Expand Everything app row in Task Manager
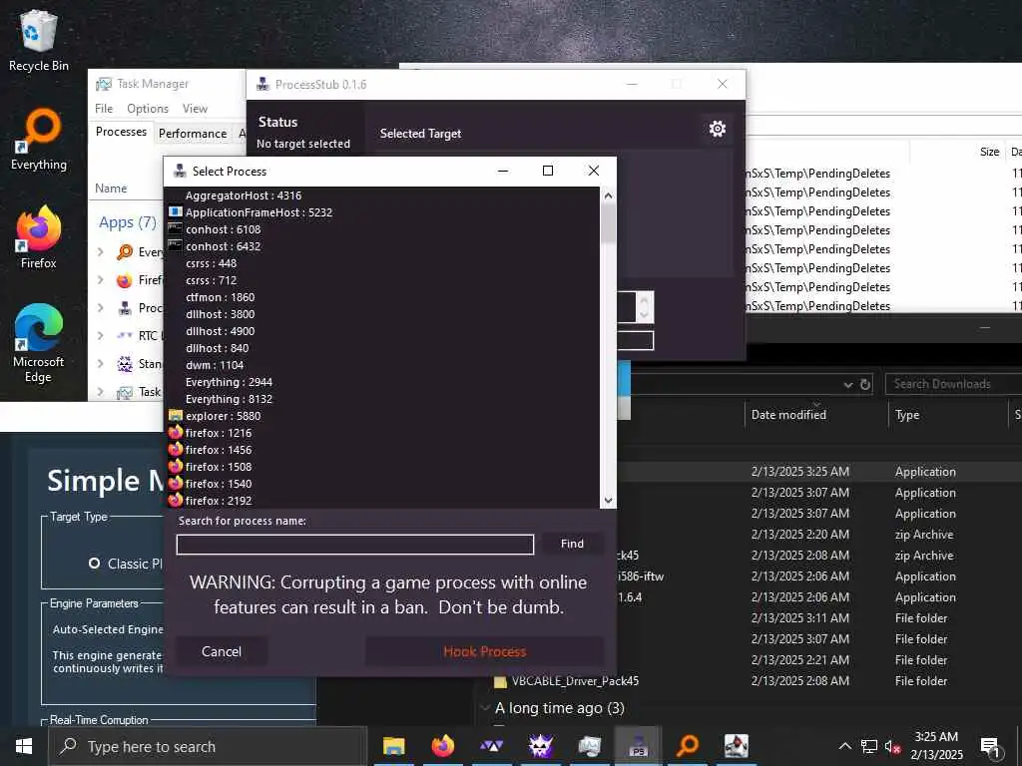Image resolution: width=1022 pixels, height=766 pixels. pos(101,251)
